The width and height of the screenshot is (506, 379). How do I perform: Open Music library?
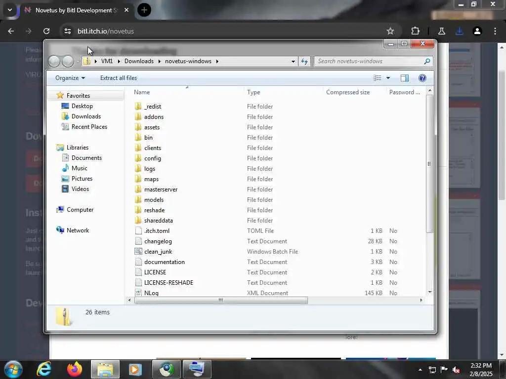tap(79, 168)
